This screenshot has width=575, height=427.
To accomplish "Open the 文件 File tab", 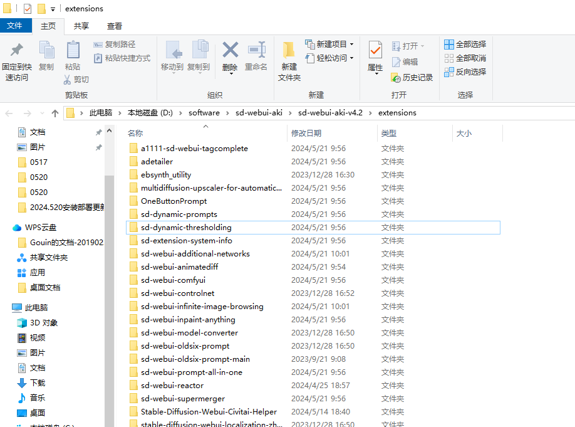I will pyautogui.click(x=14, y=26).
